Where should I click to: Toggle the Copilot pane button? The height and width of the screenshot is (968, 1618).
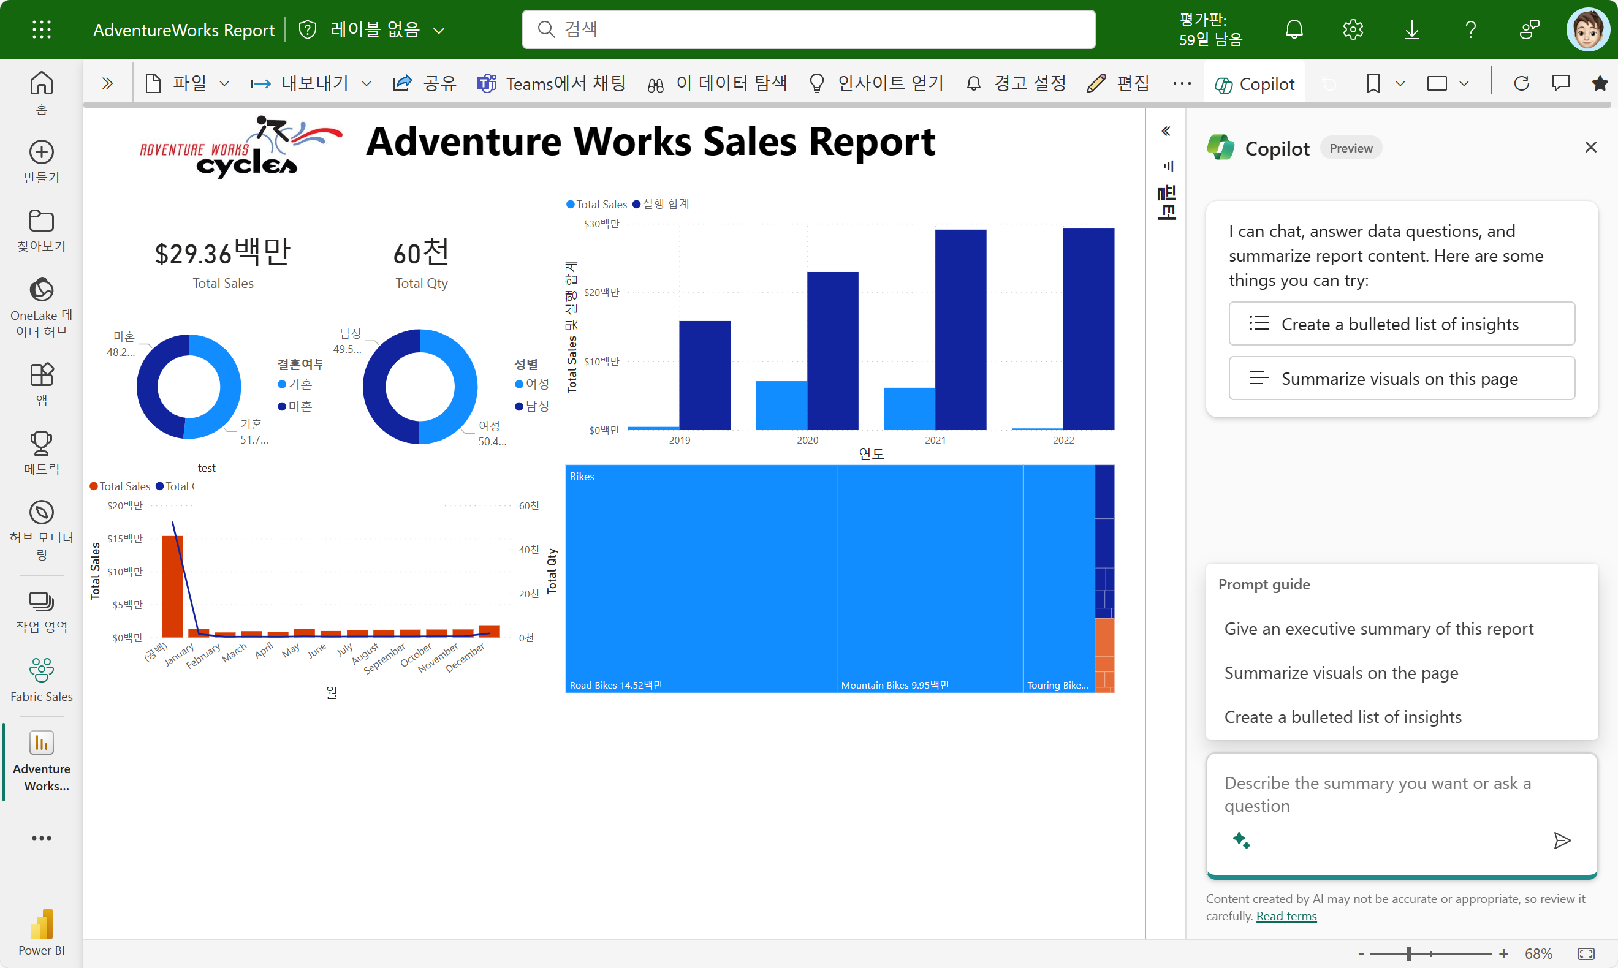[x=1255, y=83]
